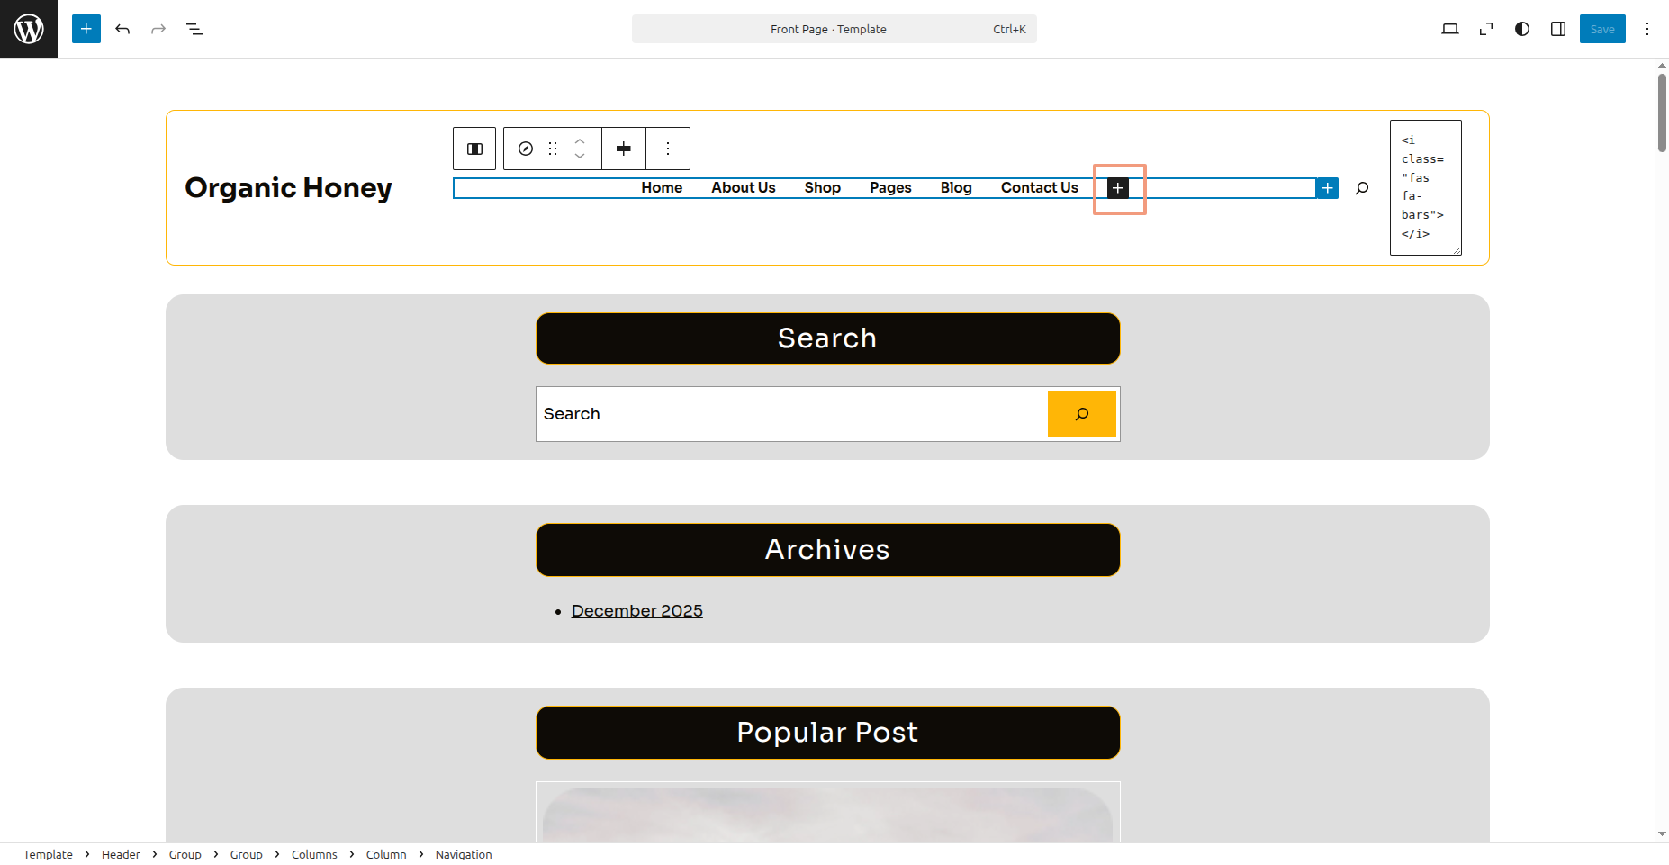Screen dimensions: 1669x865
Task: Open the December 2025 archive link
Action: coord(636,611)
